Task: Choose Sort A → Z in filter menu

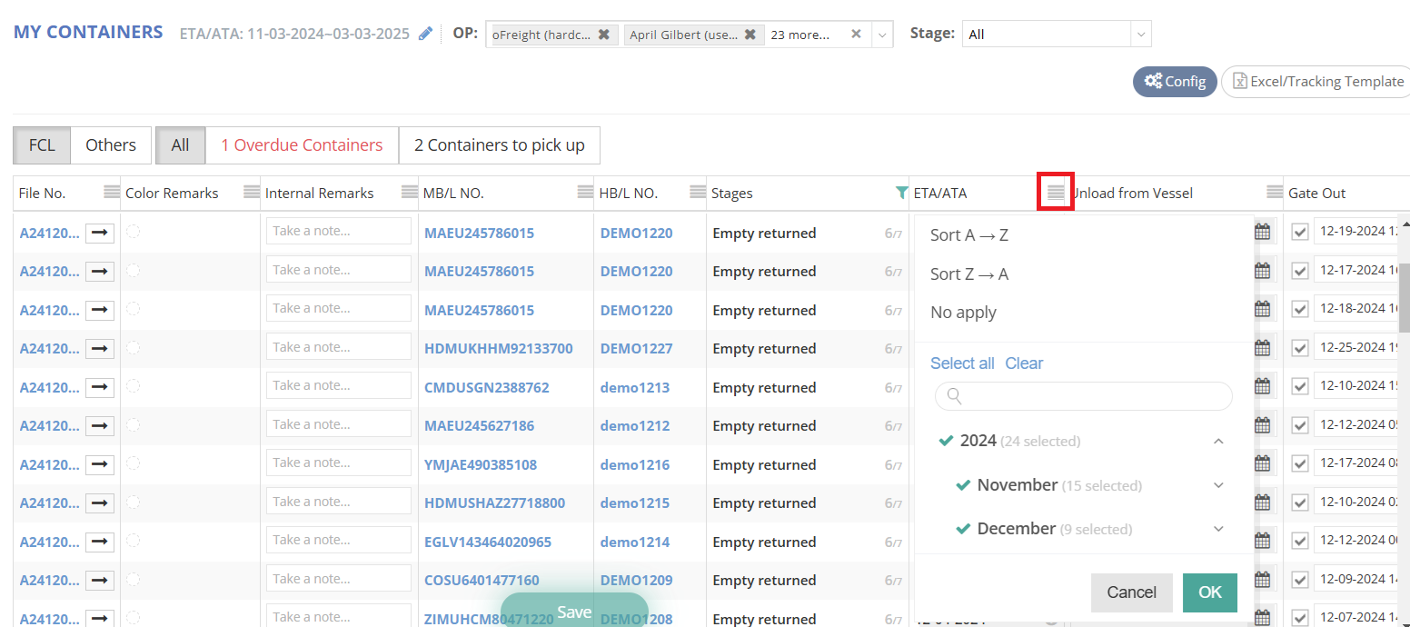Action: (969, 235)
